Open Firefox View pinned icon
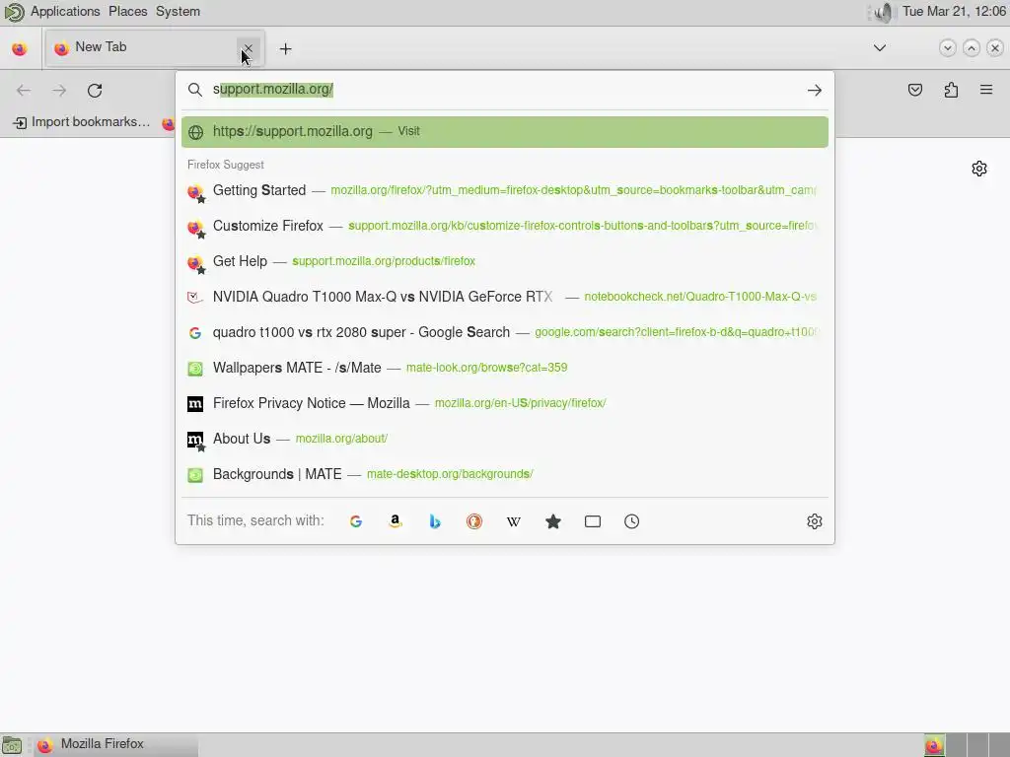Screen dimensions: 1010x757 tap(20, 49)
